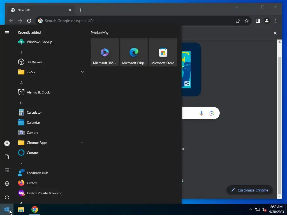Open Feedback Hub app
Image resolution: width=287 pixels, height=215 pixels.
(x=51, y=173)
